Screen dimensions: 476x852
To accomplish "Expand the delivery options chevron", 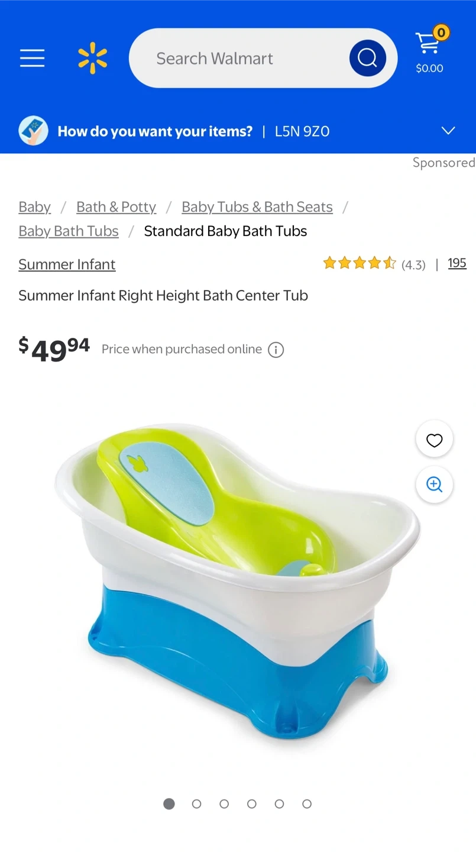I will click(x=448, y=131).
